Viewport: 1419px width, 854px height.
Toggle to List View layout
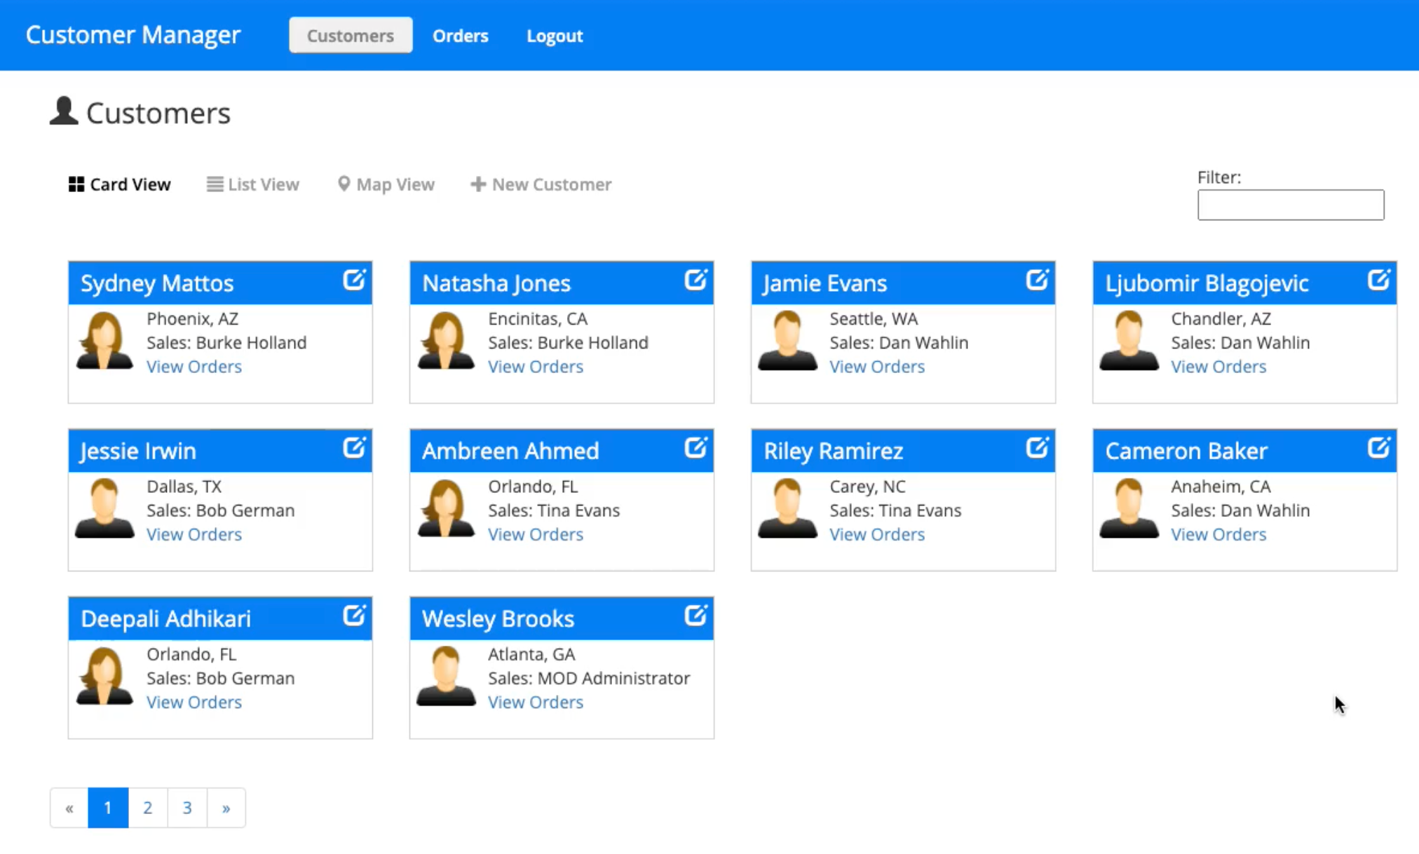[253, 184]
